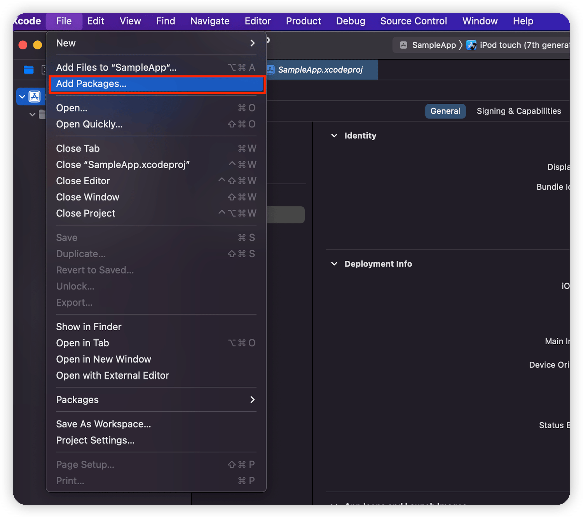The height and width of the screenshot is (518, 583).
Task: Collapse the Deployment Info section
Action: pos(334,263)
